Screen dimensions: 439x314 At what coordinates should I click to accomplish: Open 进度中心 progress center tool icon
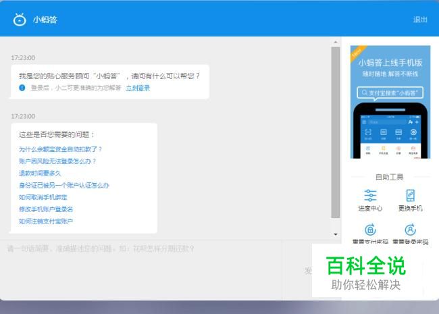pos(370,195)
